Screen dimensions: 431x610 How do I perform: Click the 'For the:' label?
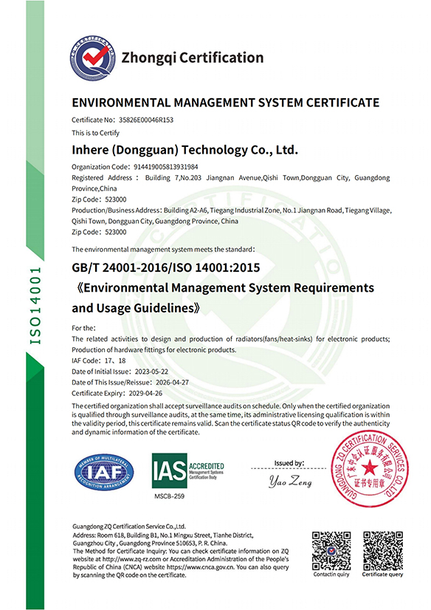(x=83, y=328)
